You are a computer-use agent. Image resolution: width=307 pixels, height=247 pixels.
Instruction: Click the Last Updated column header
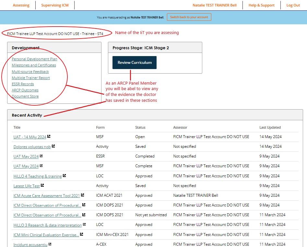pyautogui.click(x=270, y=127)
